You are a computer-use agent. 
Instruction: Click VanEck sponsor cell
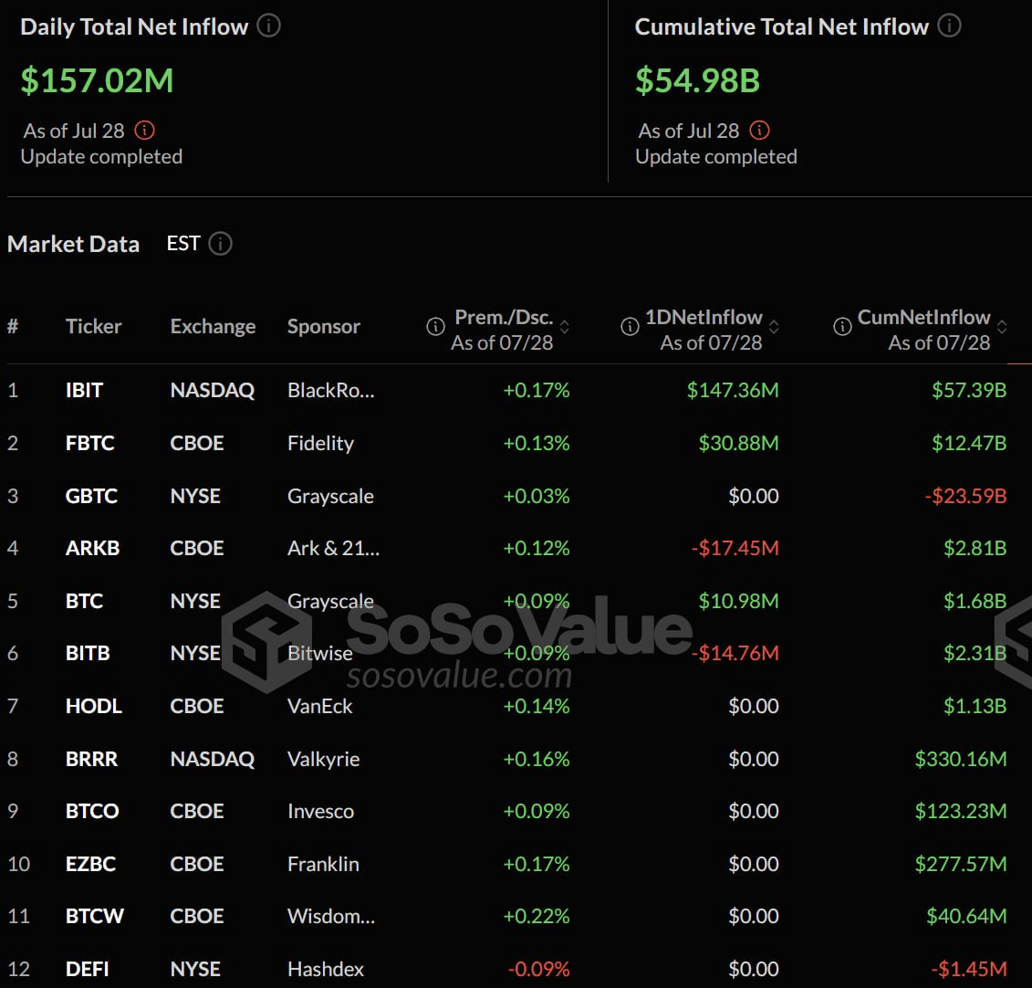tap(320, 706)
